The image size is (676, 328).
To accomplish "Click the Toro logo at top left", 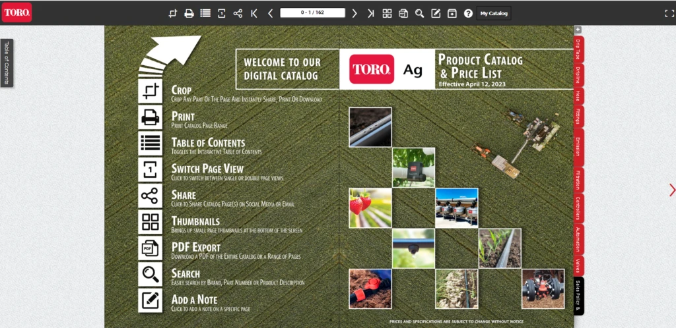I will point(17,13).
